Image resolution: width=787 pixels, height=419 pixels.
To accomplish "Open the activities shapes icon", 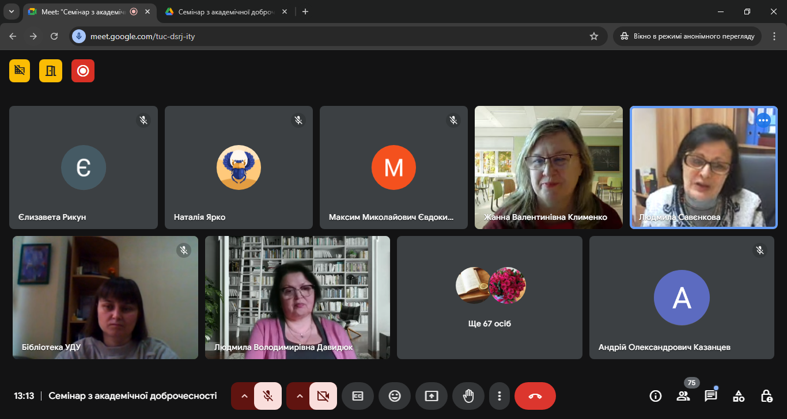I will (x=739, y=396).
